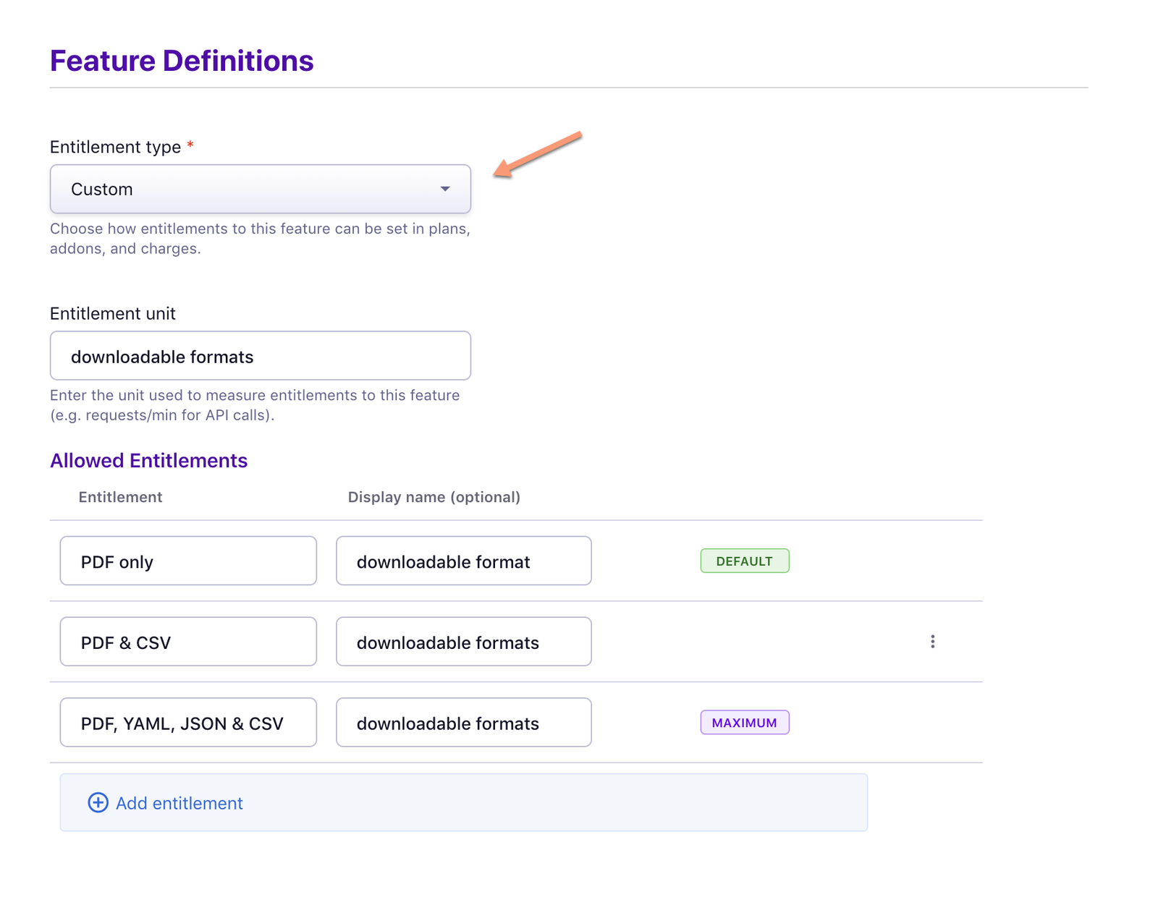Click the Entitlement unit input field
1158x905 pixels.
click(260, 356)
